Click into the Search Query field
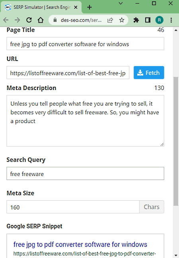Viewport: 179px width, 258px height. pyautogui.click(x=85, y=174)
